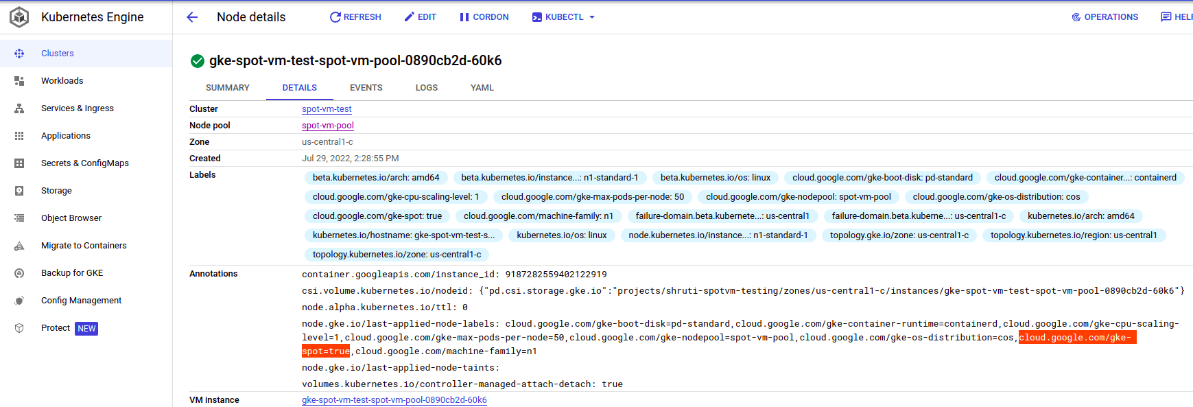1193x407 pixels.
Task: Click the Protect shield icon
Action: pyautogui.click(x=19, y=328)
